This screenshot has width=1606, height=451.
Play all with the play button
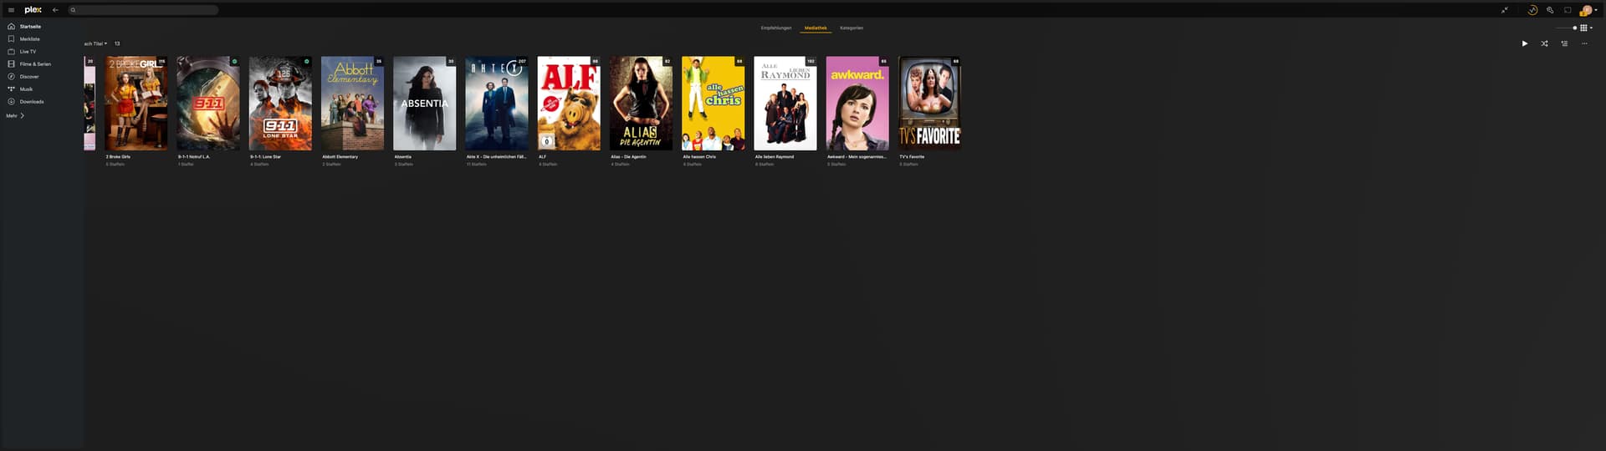(x=1524, y=43)
